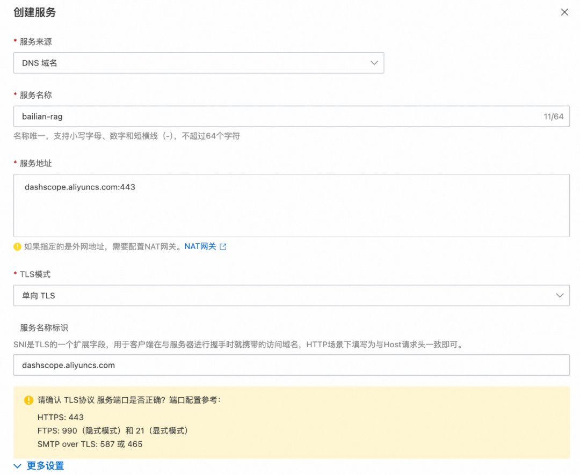This screenshot has height=475, width=580.
Task: Click the X icon to close the dialog
Action: (x=564, y=12)
